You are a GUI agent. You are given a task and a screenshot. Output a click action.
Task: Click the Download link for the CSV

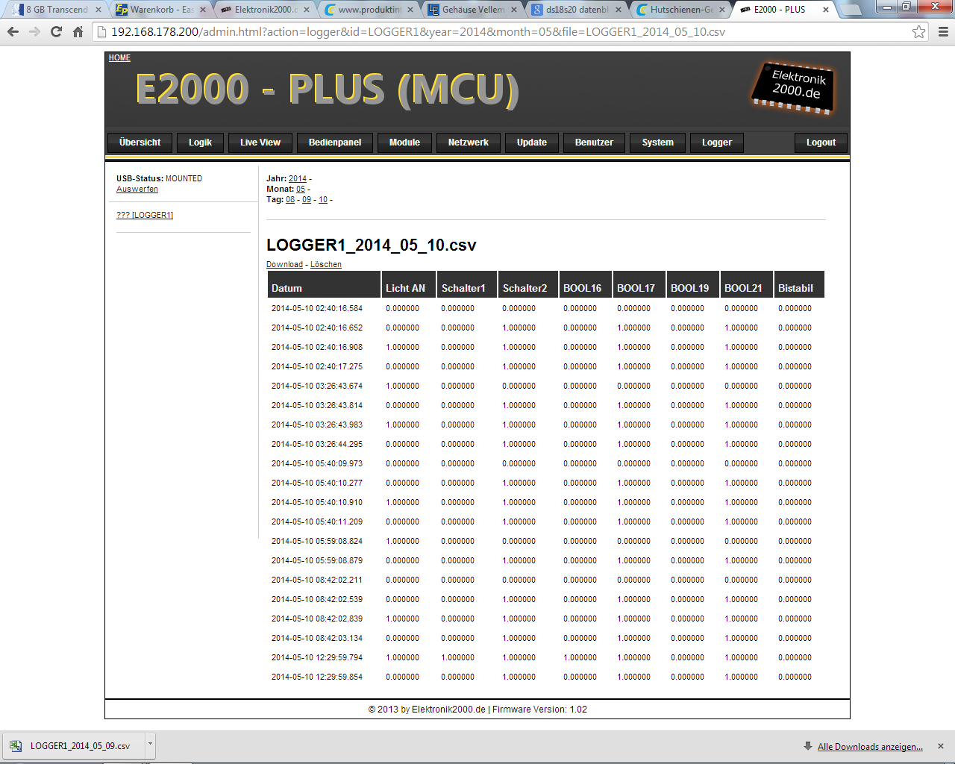pyautogui.click(x=284, y=265)
